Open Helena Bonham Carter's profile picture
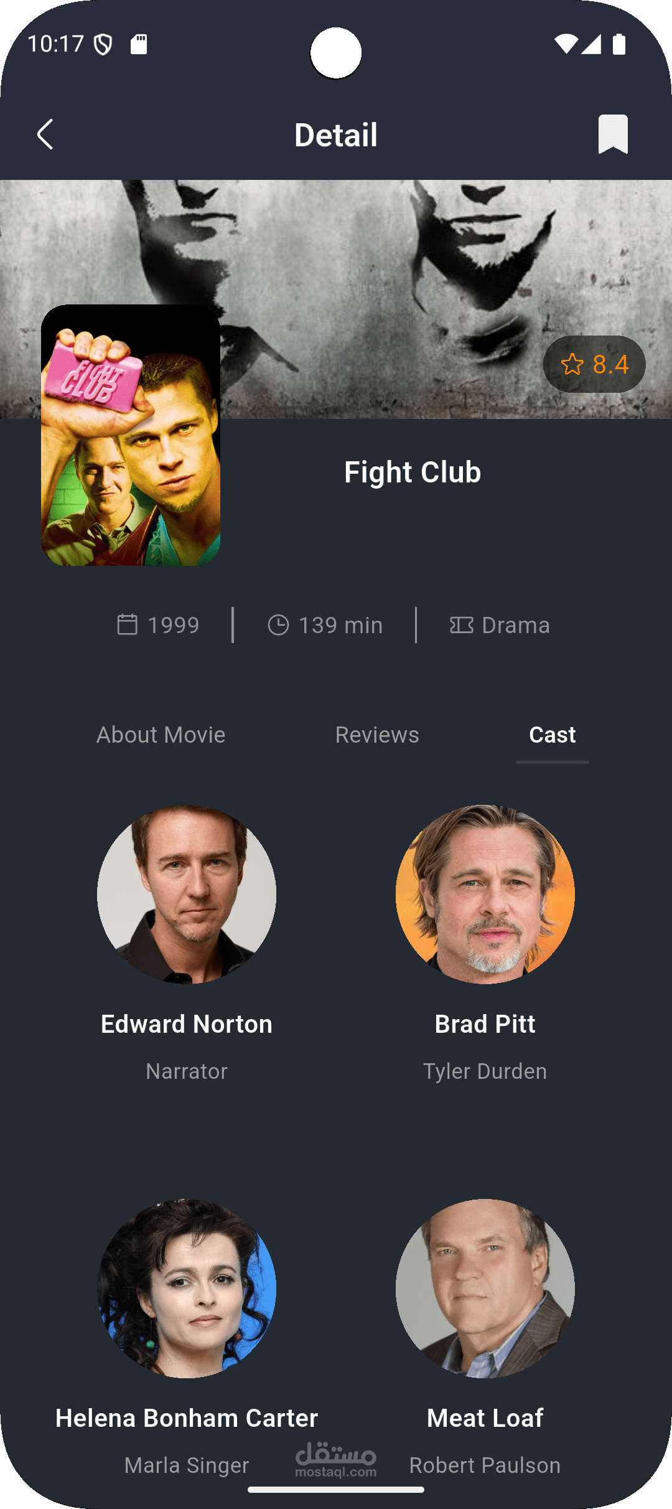 [x=187, y=1289]
